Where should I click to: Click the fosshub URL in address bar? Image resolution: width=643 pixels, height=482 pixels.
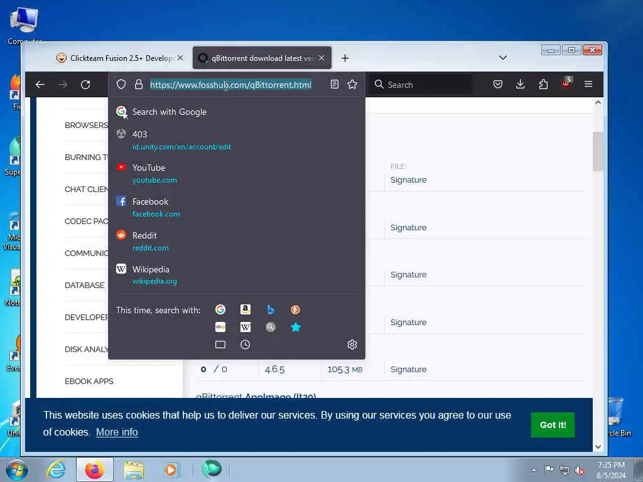tap(230, 85)
